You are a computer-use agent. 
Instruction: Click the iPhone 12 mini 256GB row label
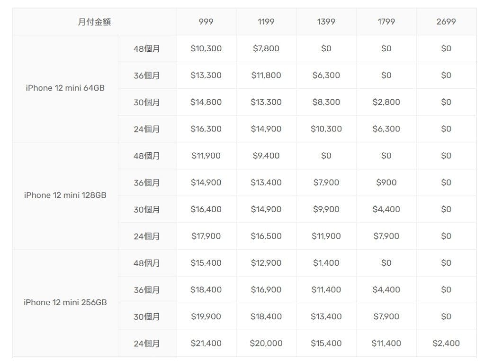65,303
